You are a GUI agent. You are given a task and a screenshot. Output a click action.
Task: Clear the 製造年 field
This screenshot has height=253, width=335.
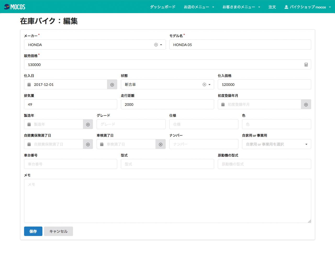coord(88,124)
